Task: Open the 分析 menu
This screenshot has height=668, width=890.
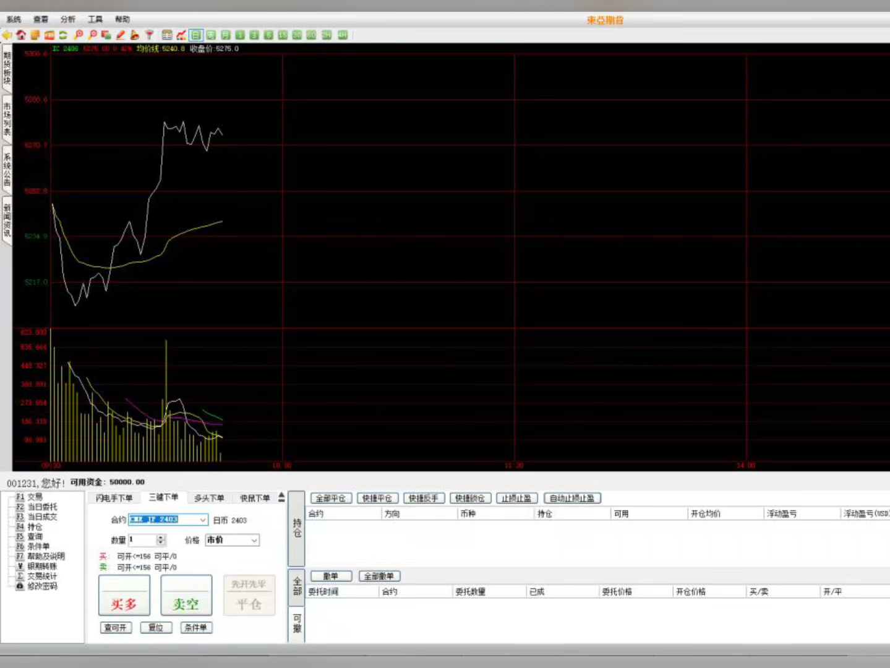Action: [x=68, y=20]
